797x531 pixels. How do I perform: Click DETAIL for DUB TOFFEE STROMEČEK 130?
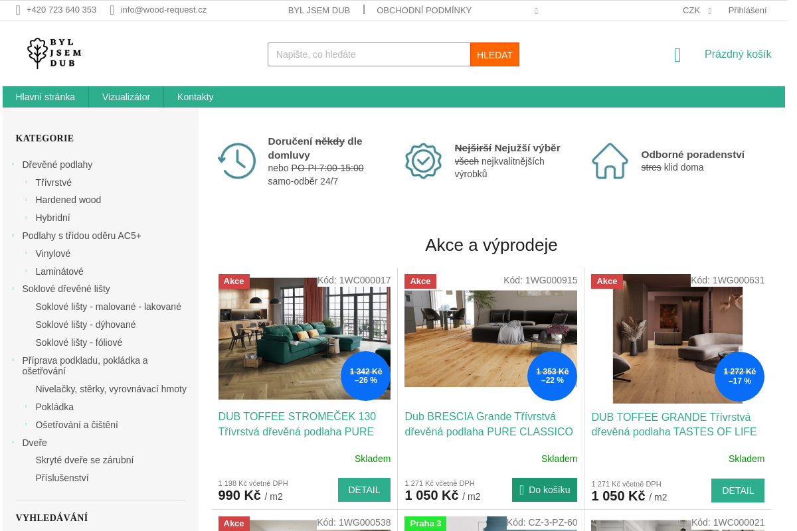click(x=364, y=490)
